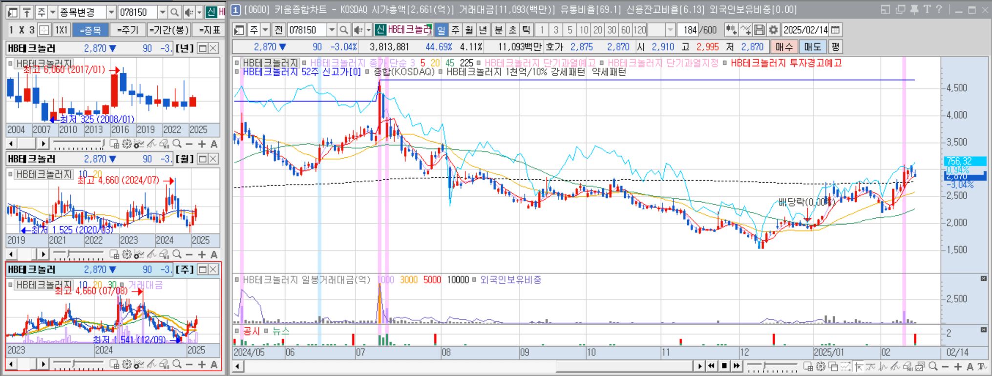This screenshot has width=992, height=376.
Task: Click the 매수 buy button
Action: click(x=784, y=47)
